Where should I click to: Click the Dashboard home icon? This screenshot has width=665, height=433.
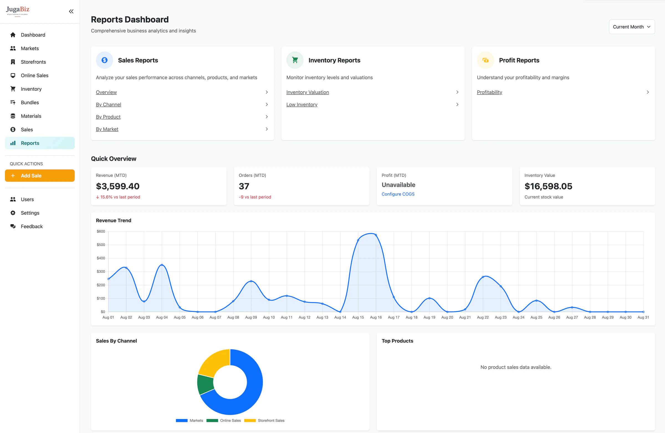point(13,35)
